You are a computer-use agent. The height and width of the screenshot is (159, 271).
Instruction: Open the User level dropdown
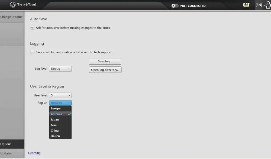point(60,95)
